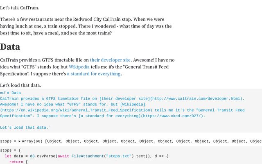This screenshot has width=262, height=164.
Task: Click the rendered 'Let's load that data.' paragraph
Action: 20,85
